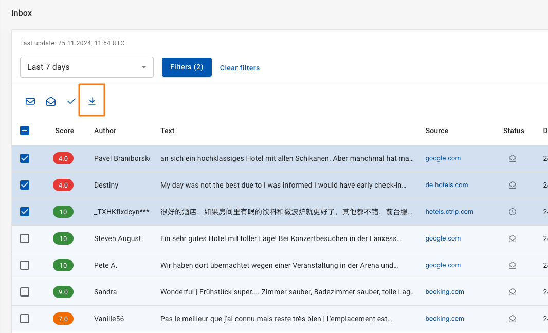Click the 10 score badge for _TXHKfixdcyn
The width and height of the screenshot is (548, 333).
63,212
